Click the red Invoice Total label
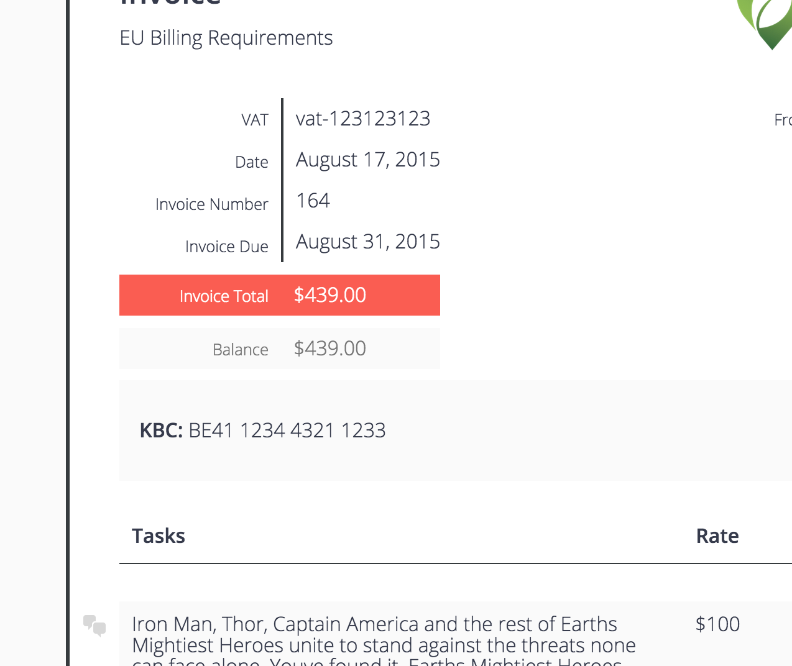 point(224,296)
